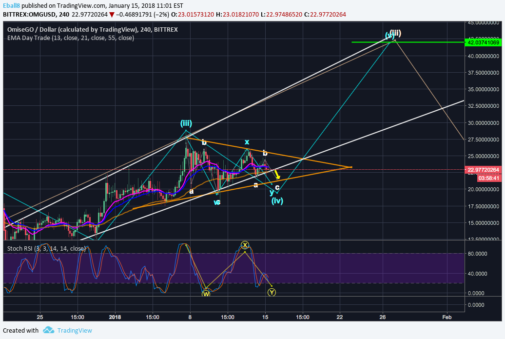Select the cyan x wave label
505x339 pixels.
tap(247, 142)
